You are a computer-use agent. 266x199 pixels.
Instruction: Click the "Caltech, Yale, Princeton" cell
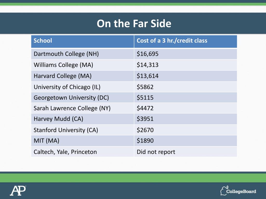click(65, 152)
